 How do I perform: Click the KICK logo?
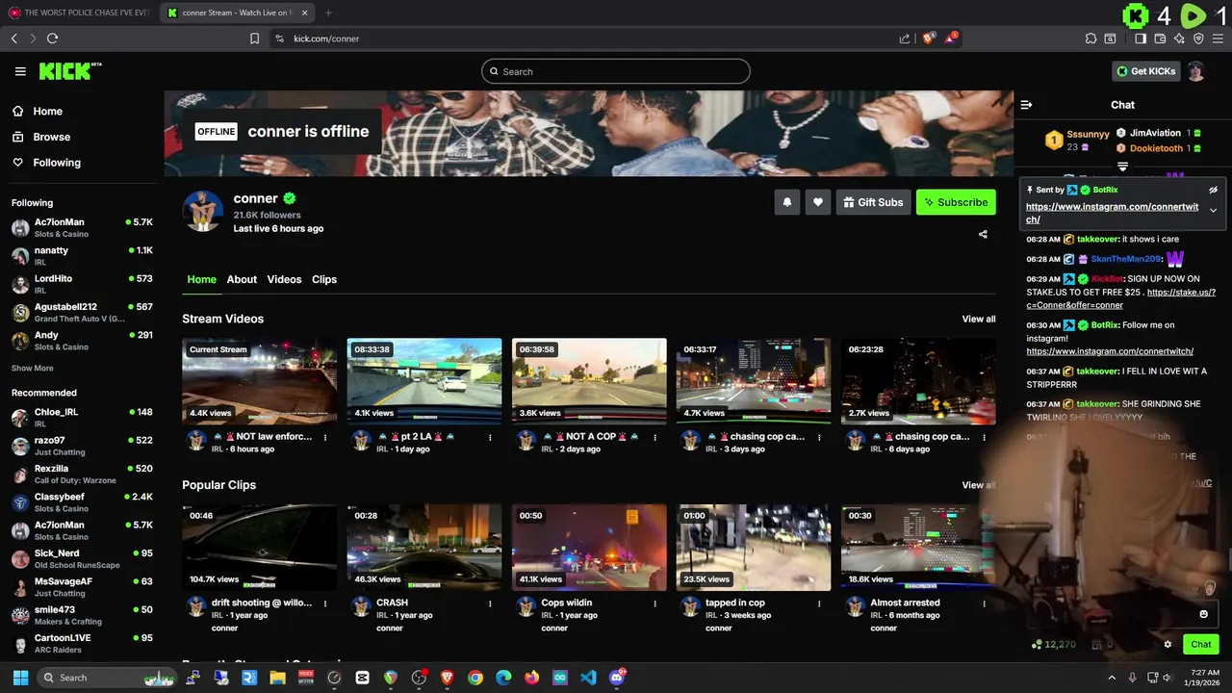click(69, 71)
